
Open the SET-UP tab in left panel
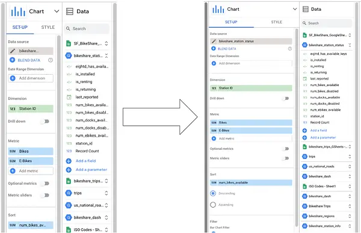click(20, 28)
